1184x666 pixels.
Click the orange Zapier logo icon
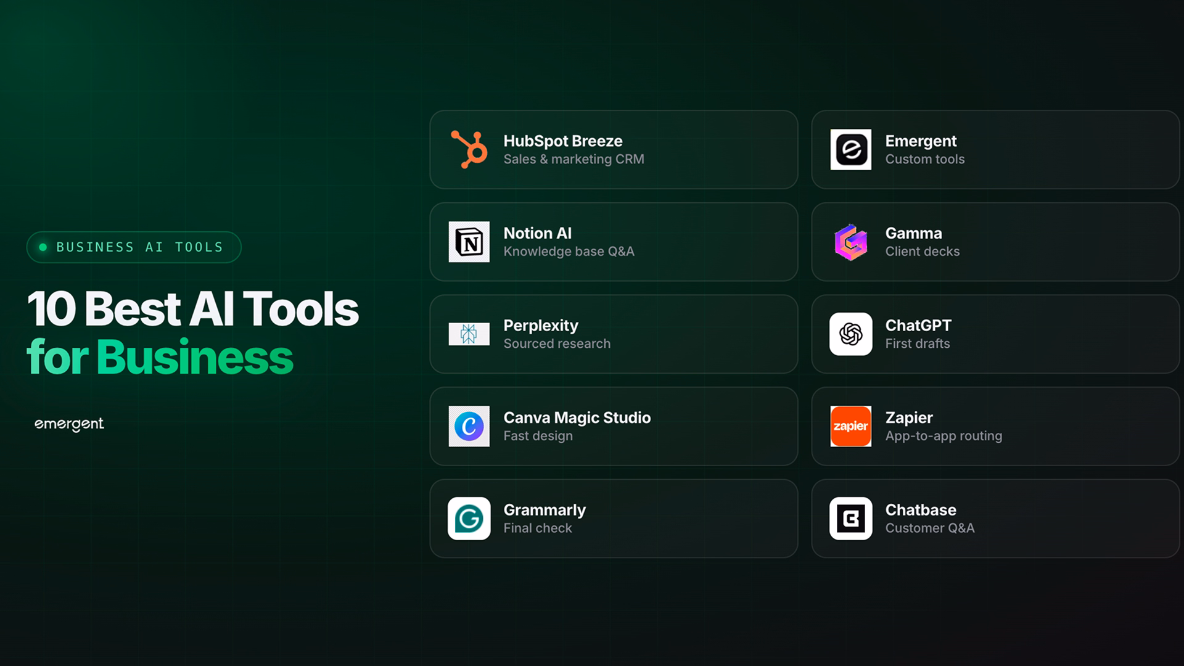850,426
